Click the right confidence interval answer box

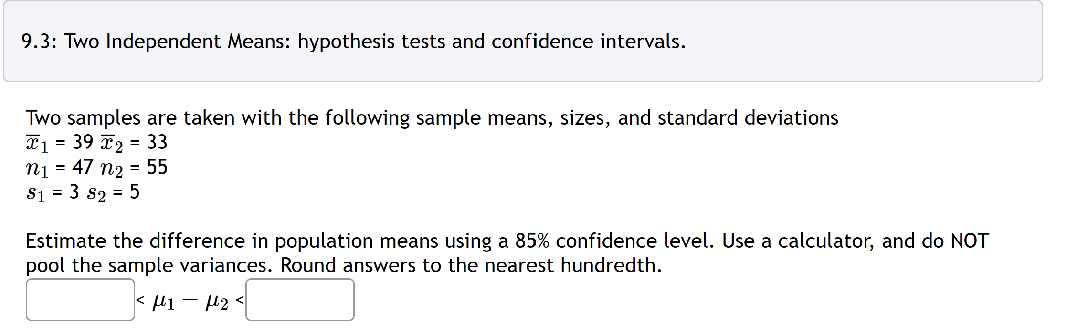click(299, 300)
